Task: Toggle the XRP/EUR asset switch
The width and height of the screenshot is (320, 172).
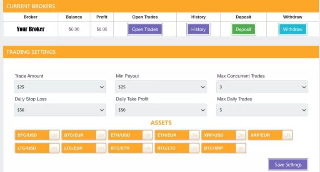Action: 287,135
